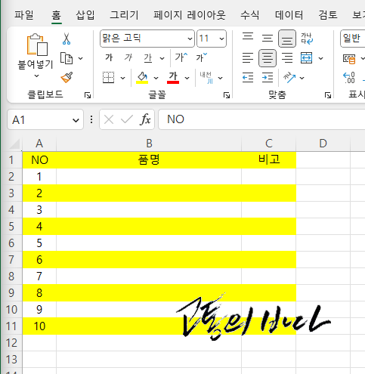Image resolution: width=365 pixels, height=374 pixels.
Task: Align text to middle of cell
Action: click(268, 39)
